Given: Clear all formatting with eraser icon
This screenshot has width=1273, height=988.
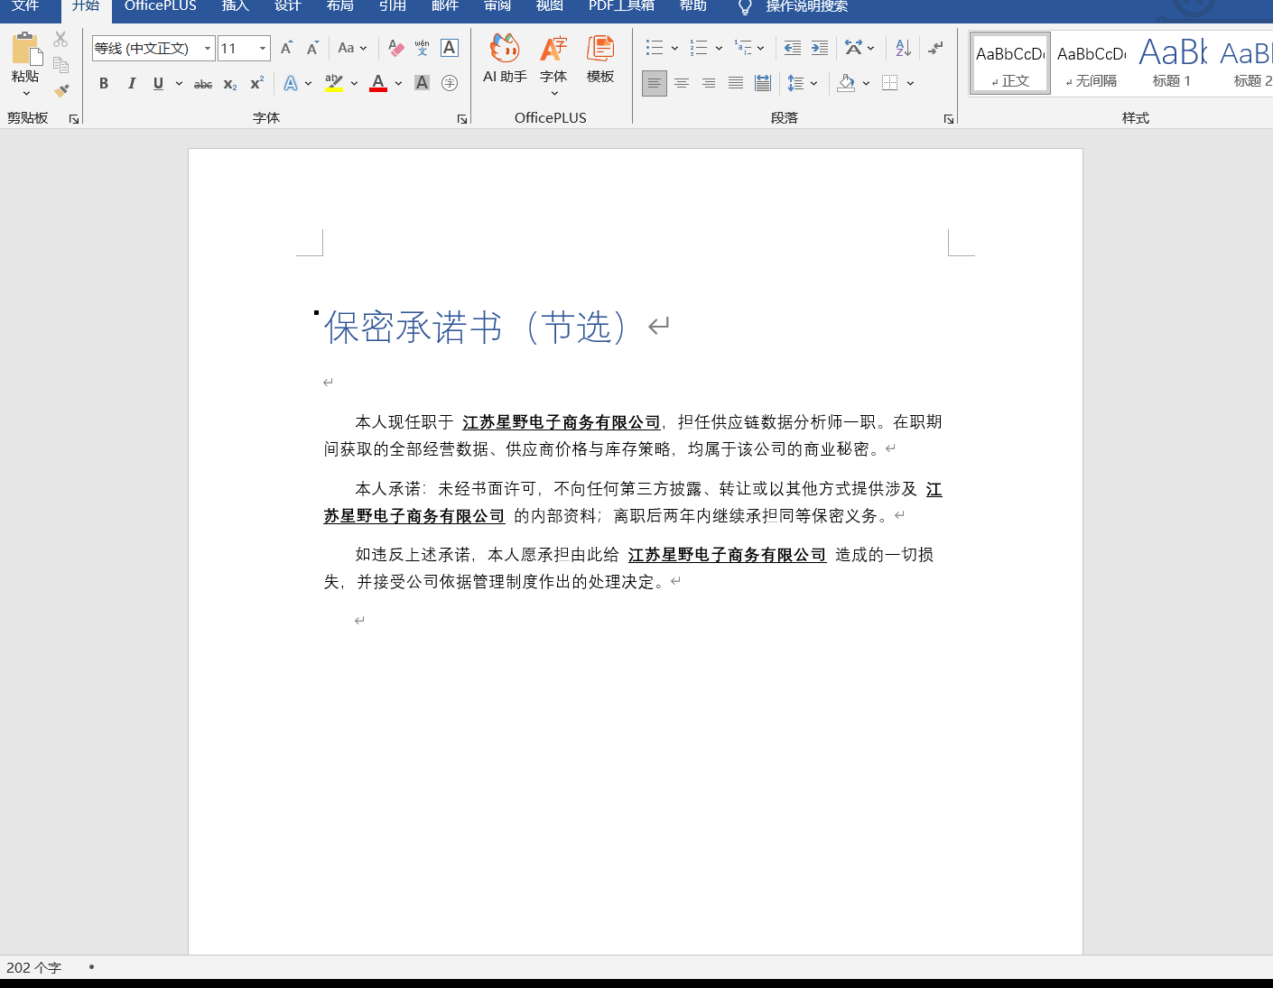Looking at the screenshot, I should (x=395, y=48).
